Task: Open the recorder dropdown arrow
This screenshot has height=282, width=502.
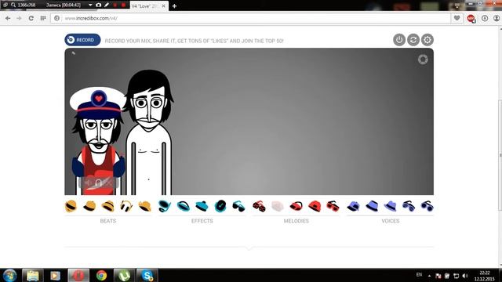Action: [x=90, y=5]
